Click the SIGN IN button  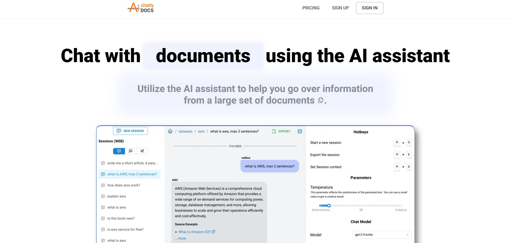[370, 8]
